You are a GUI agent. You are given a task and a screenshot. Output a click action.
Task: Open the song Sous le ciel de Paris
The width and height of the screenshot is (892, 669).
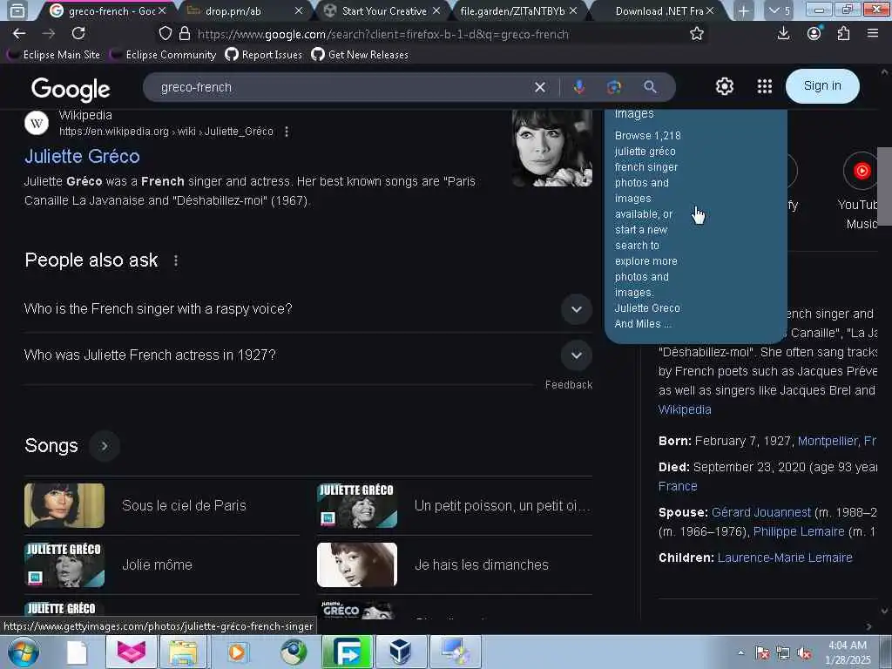pyautogui.click(x=162, y=506)
